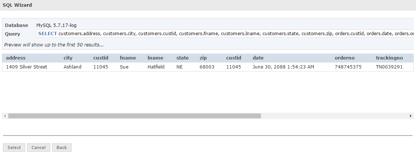Click the city column header

pos(68,58)
